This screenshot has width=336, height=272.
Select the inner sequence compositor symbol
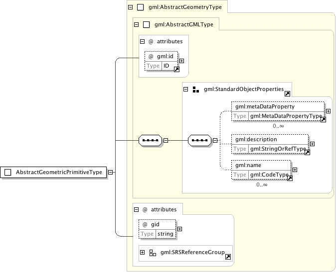[x=199, y=140]
